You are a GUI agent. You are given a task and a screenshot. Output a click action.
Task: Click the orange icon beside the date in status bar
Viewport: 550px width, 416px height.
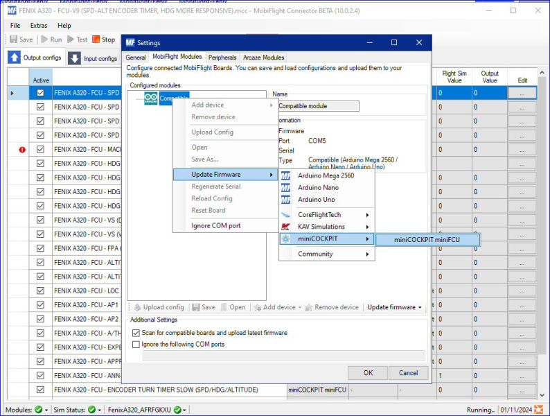click(x=538, y=409)
